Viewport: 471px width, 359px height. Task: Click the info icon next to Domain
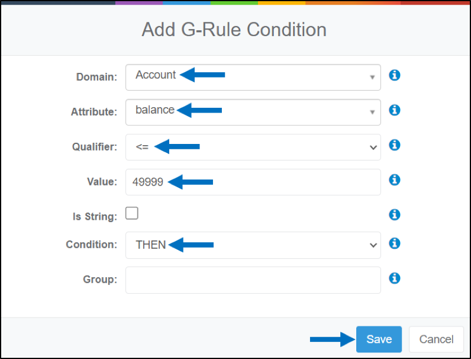point(395,75)
